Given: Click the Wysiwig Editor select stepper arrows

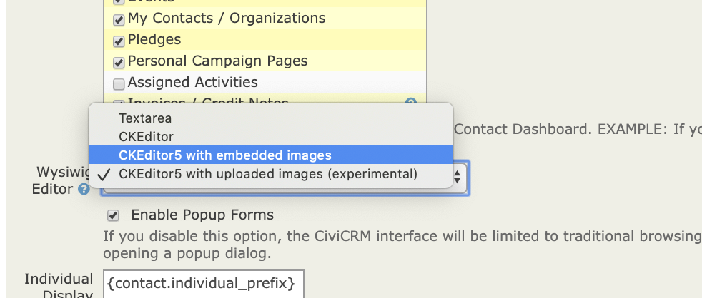Looking at the screenshot, I should 457,176.
